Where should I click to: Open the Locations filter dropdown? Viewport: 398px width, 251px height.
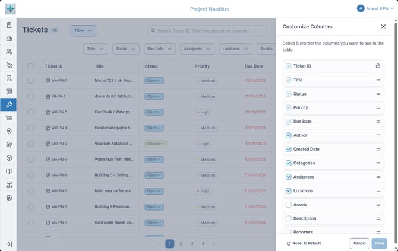236,49
